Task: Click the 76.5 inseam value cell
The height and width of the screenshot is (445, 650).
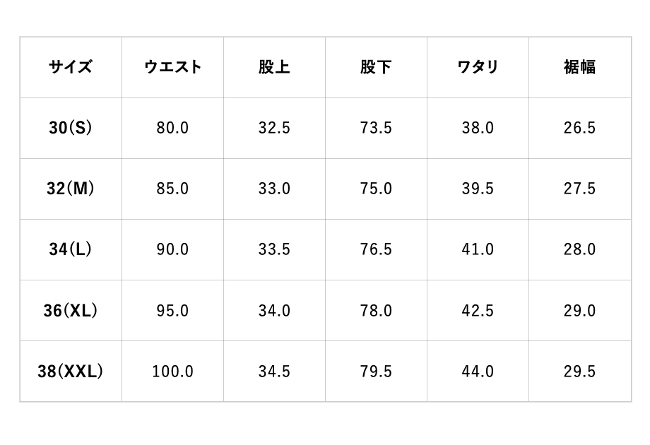Action: coord(376,249)
